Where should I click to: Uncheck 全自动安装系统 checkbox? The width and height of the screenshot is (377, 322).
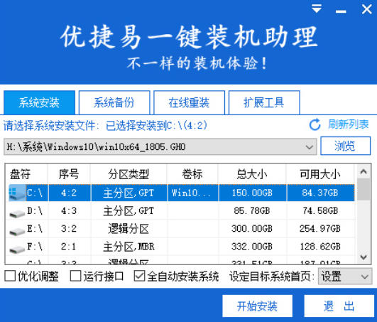tap(139, 276)
